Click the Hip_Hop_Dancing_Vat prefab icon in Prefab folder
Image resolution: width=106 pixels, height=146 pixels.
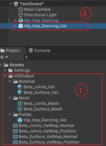click(x=20, y=120)
